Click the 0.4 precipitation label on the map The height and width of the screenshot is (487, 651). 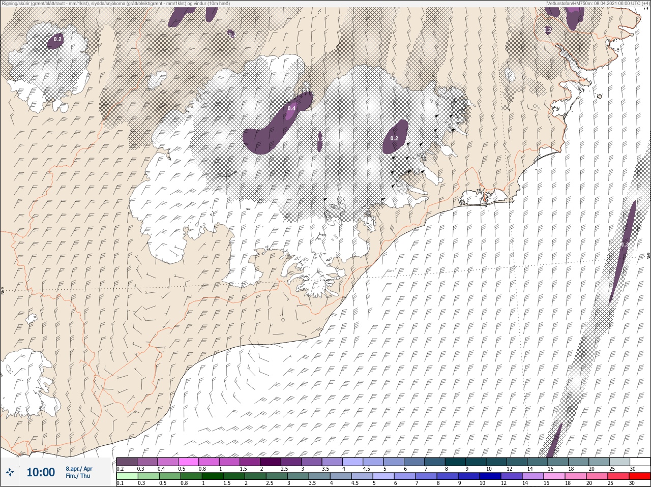[291, 108]
